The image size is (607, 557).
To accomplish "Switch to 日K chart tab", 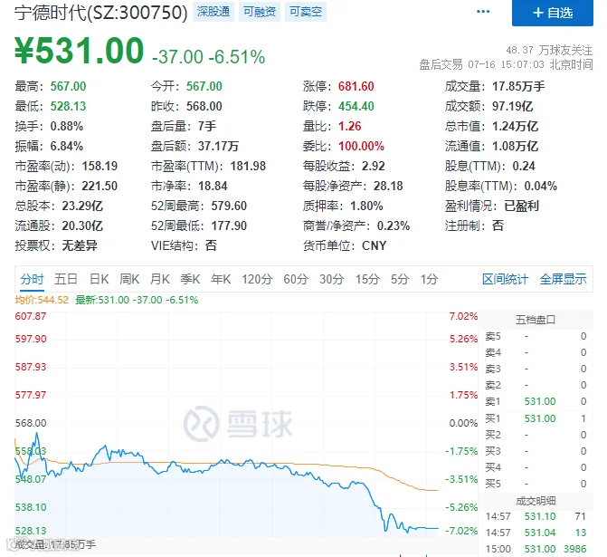I will pyautogui.click(x=100, y=279).
